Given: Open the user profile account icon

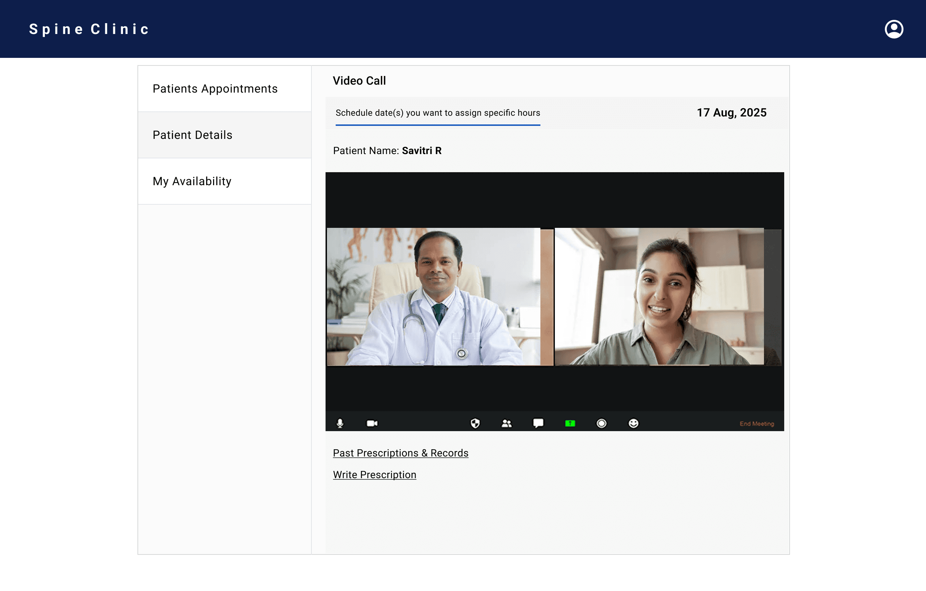Looking at the screenshot, I should (894, 29).
